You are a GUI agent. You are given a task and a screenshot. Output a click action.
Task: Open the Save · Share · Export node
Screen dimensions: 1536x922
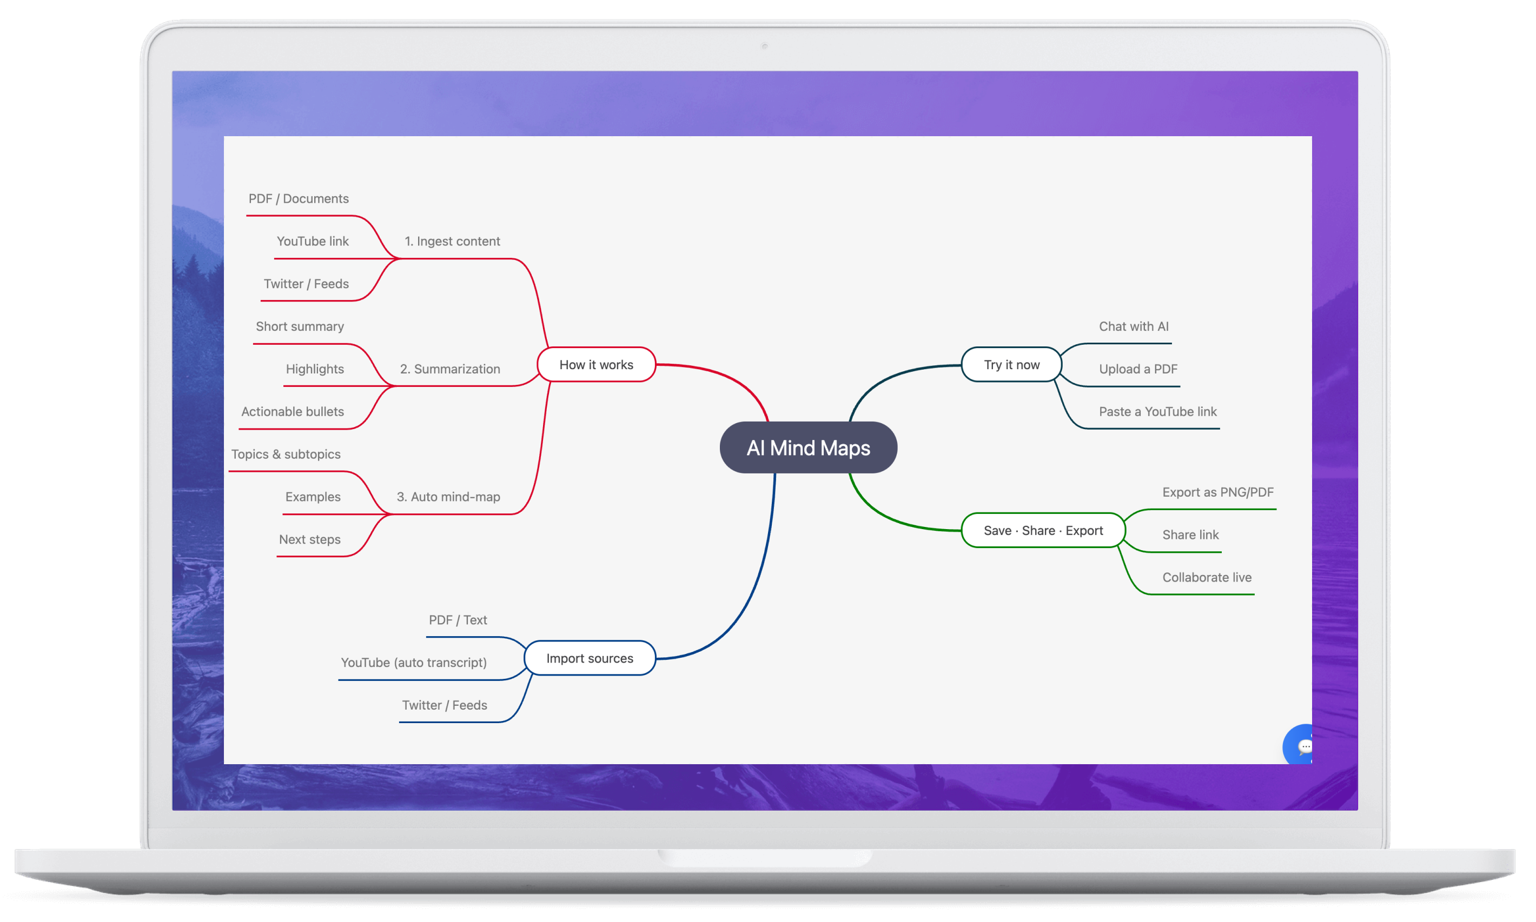[x=1043, y=530]
